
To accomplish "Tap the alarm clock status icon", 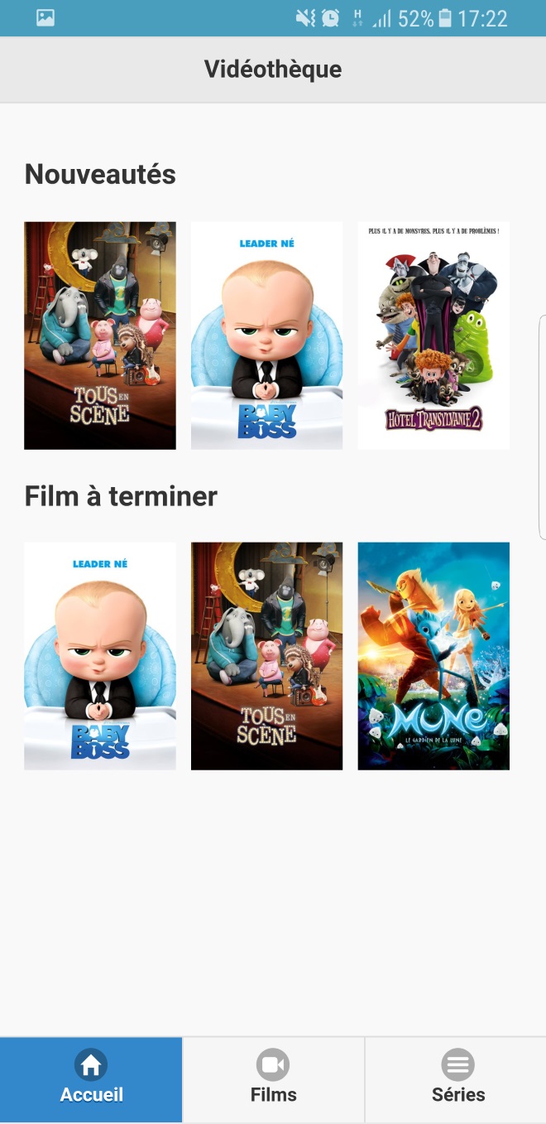I will click(x=330, y=17).
